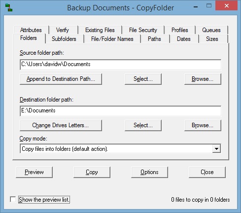Start copying with the Copy button

pos(92,172)
